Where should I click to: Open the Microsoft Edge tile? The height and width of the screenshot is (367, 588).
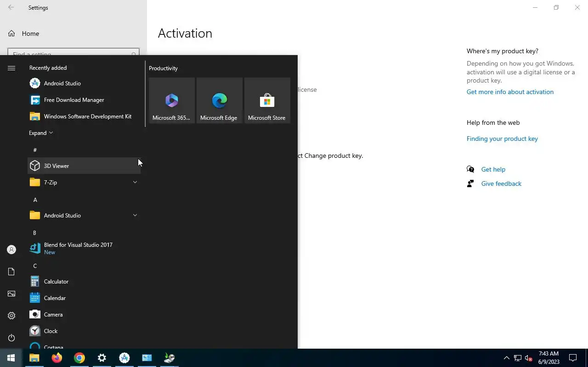pos(220,100)
